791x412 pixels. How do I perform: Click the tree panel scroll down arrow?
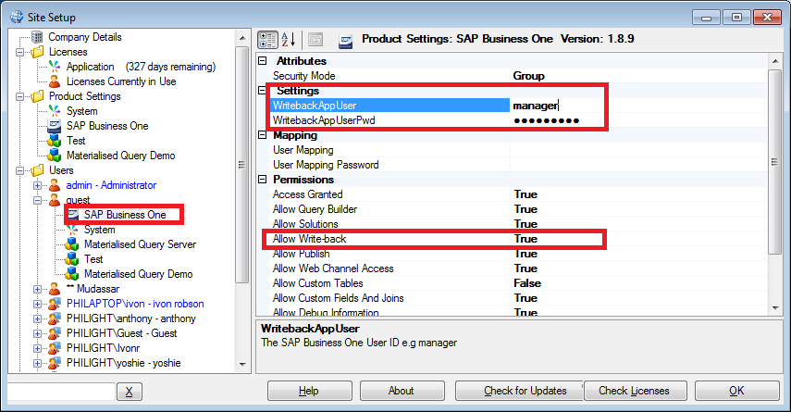242,365
